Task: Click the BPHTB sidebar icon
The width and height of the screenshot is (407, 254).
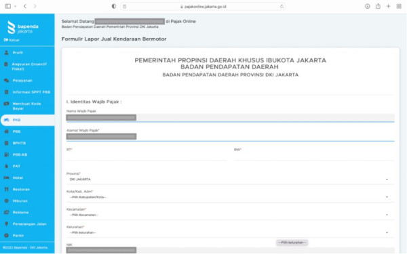Action: 7,143
